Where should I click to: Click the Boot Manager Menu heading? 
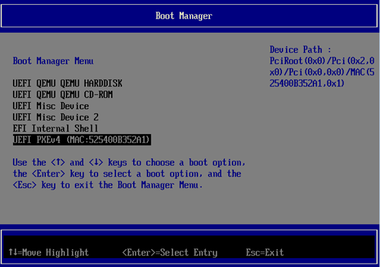point(53,61)
